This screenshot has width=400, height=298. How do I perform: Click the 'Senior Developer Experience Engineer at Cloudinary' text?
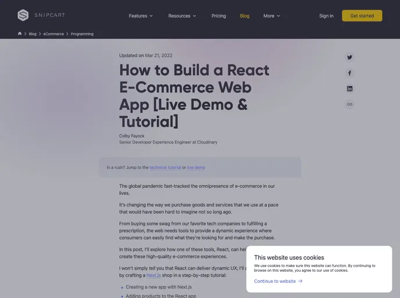[168, 142]
